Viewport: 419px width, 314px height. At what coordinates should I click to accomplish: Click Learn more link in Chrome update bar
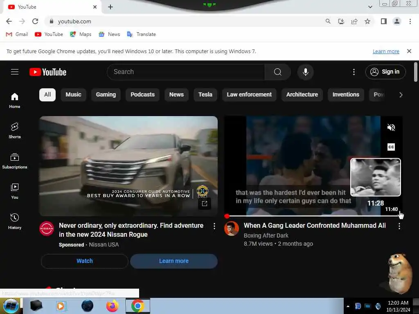click(x=386, y=51)
